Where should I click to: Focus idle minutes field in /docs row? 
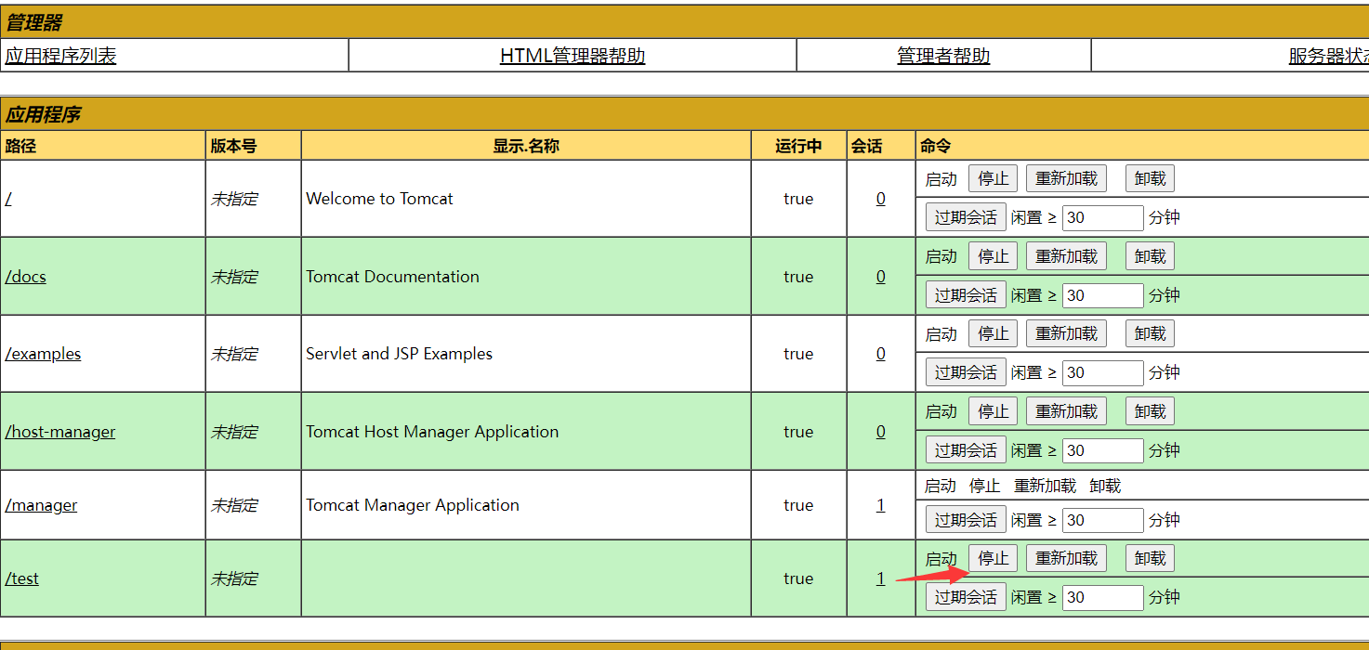coord(1103,295)
